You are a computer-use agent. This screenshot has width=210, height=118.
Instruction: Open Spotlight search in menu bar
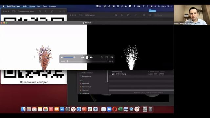coord(147,6)
